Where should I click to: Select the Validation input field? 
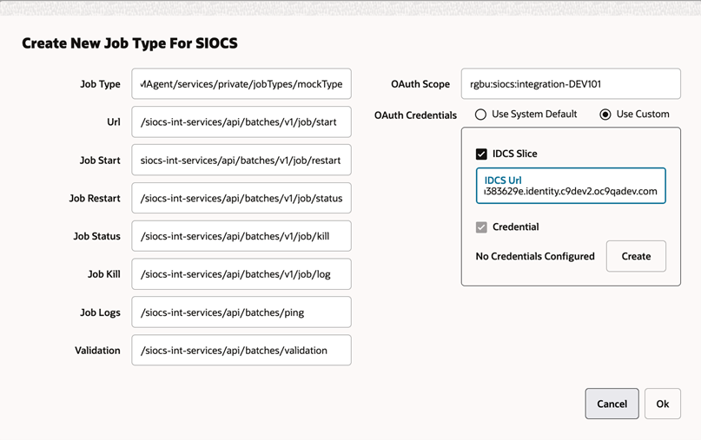pos(241,351)
